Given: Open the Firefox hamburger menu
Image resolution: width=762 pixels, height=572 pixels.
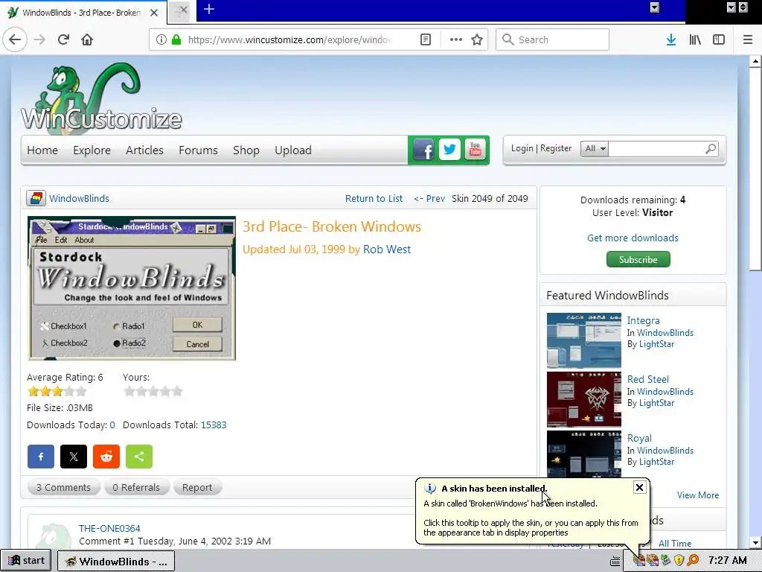Looking at the screenshot, I should (748, 39).
